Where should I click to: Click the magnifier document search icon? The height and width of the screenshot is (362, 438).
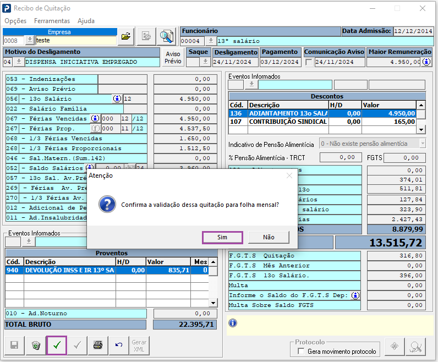[166, 37]
